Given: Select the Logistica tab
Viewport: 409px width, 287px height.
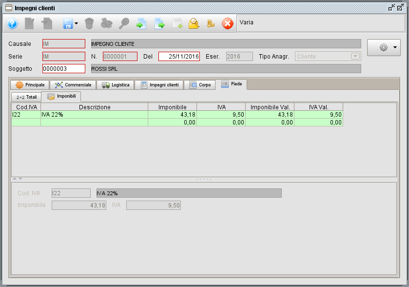Looking at the screenshot, I should [x=116, y=85].
